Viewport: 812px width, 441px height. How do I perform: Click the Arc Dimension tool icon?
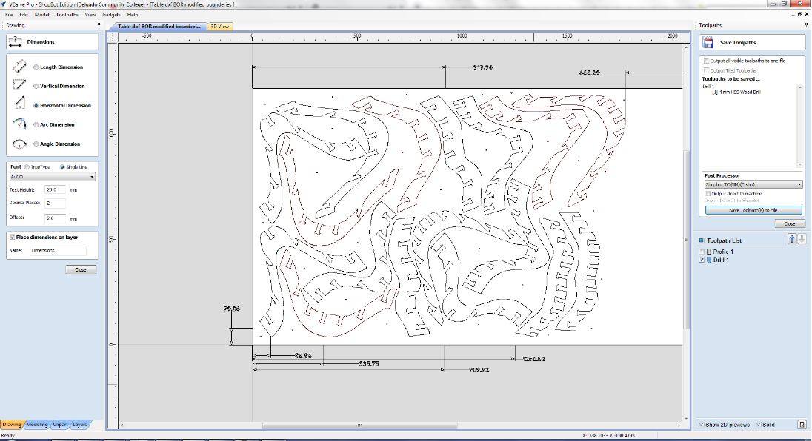[x=19, y=124]
